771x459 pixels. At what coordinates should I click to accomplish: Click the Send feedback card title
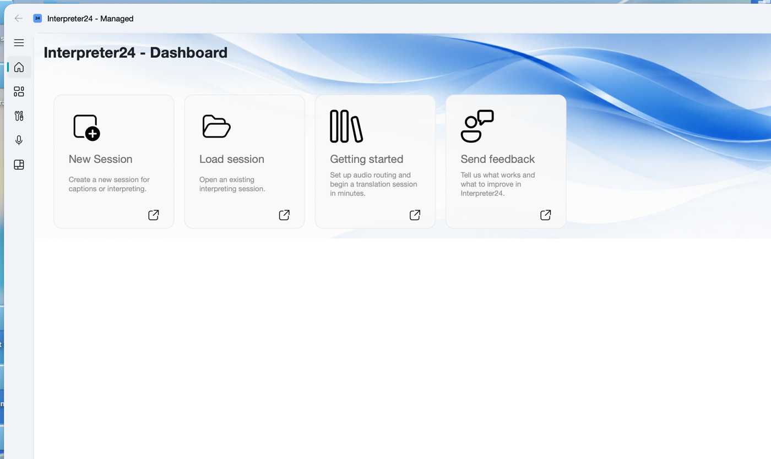[498, 159]
